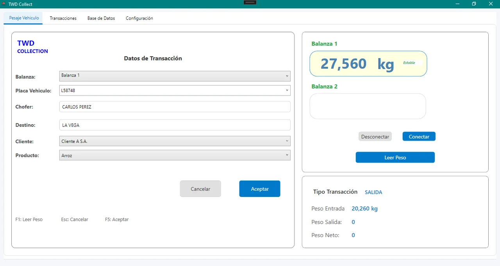Switch to the Pesaje Vehiculo tab
Image resolution: width=500 pixels, height=266 pixels.
pos(24,18)
